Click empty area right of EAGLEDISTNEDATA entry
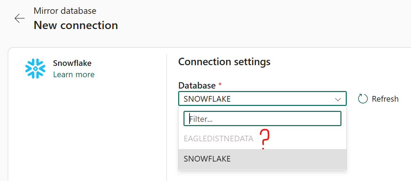Image resolution: width=411 pixels, height=181 pixels. pos(309,139)
